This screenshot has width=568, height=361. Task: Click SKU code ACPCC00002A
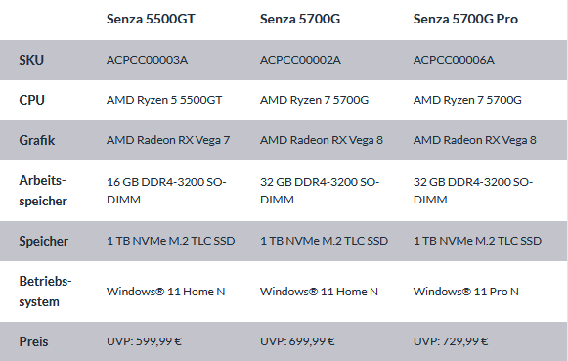300,60
